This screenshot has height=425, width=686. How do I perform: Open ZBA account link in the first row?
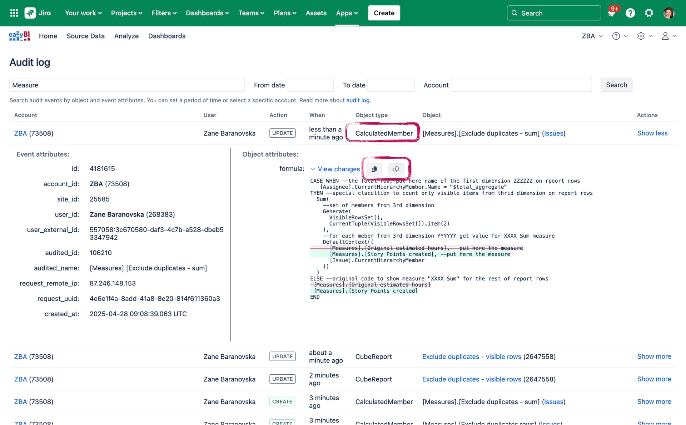tap(20, 133)
